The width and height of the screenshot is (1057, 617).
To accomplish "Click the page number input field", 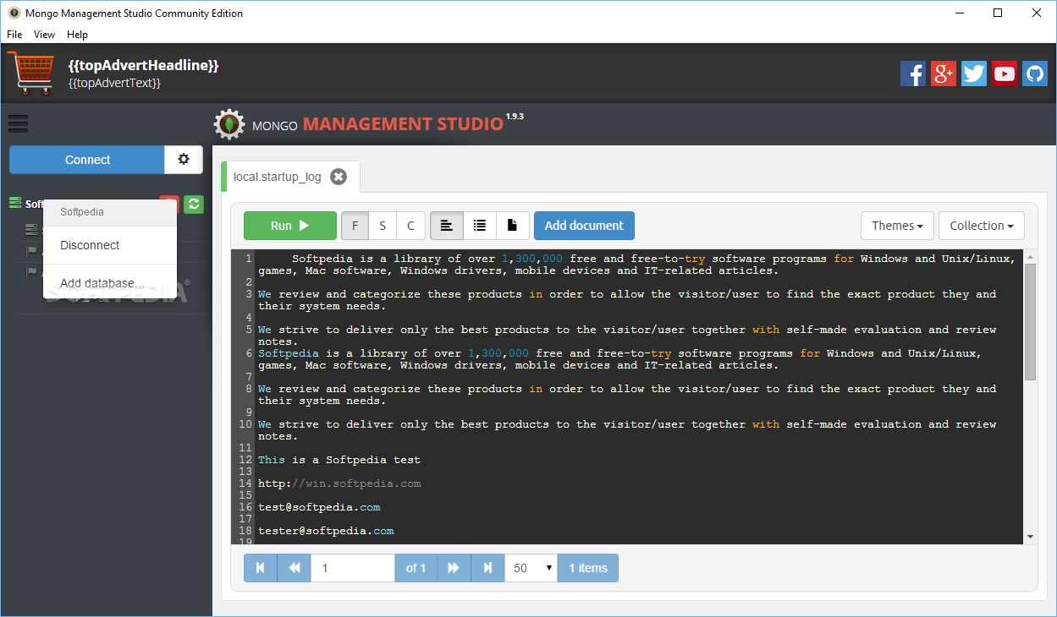I will coord(353,568).
